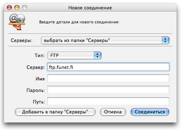
Task: Click blue arrows of Серверы popup
Action: pos(165,40)
